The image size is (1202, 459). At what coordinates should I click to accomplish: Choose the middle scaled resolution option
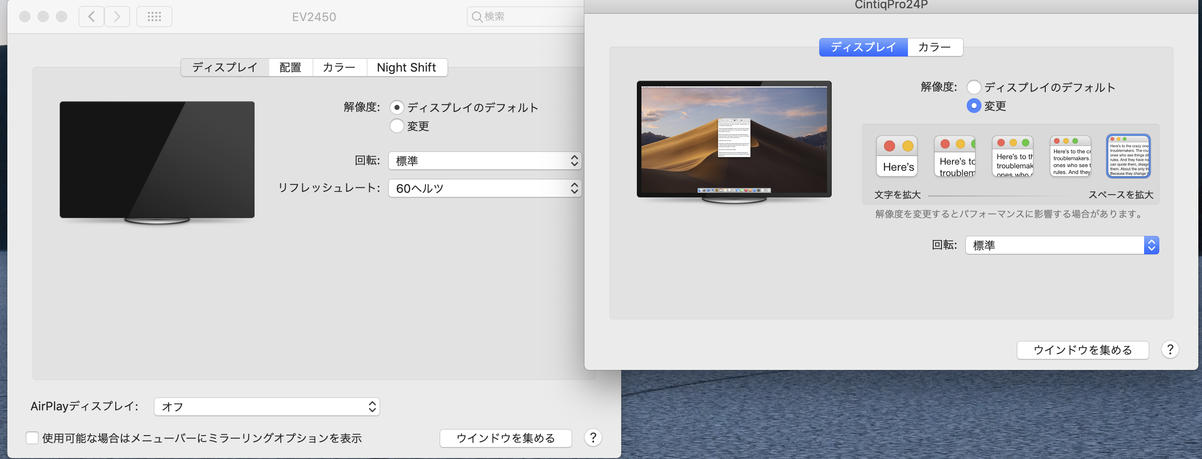1012,156
